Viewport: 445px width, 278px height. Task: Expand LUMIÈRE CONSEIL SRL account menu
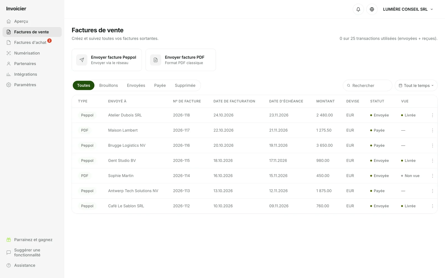(408, 9)
